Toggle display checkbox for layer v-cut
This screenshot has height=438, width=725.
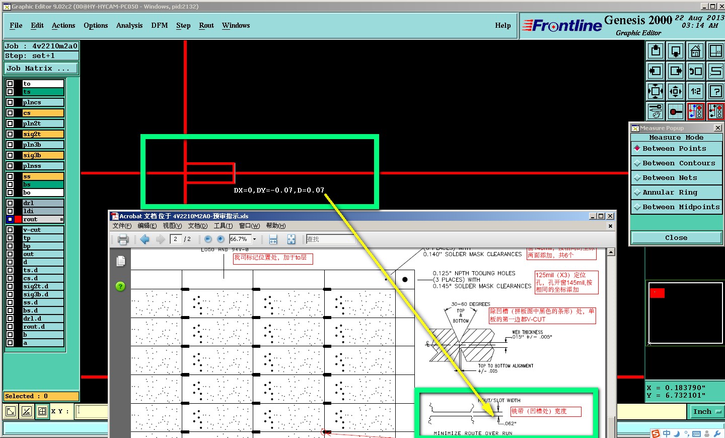pos(10,230)
